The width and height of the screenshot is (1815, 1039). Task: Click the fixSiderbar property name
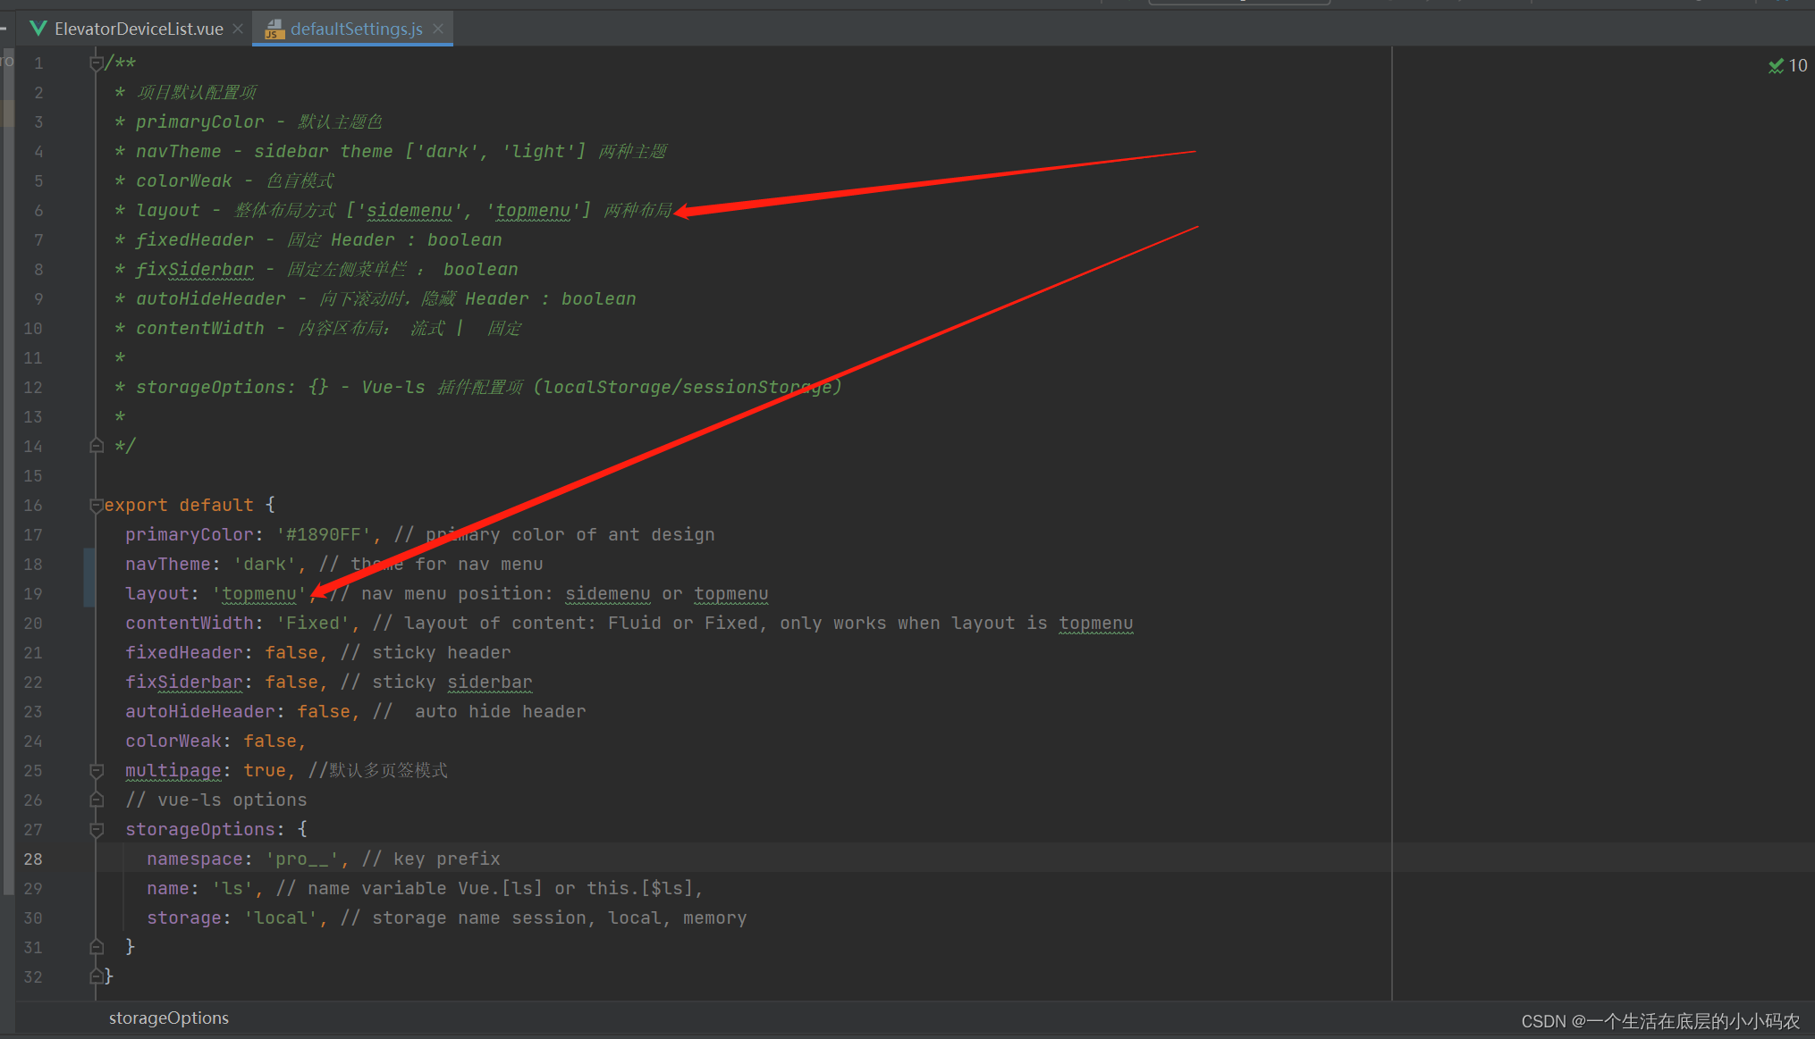point(184,682)
